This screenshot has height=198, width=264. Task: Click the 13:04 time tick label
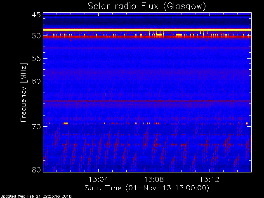tap(99, 179)
